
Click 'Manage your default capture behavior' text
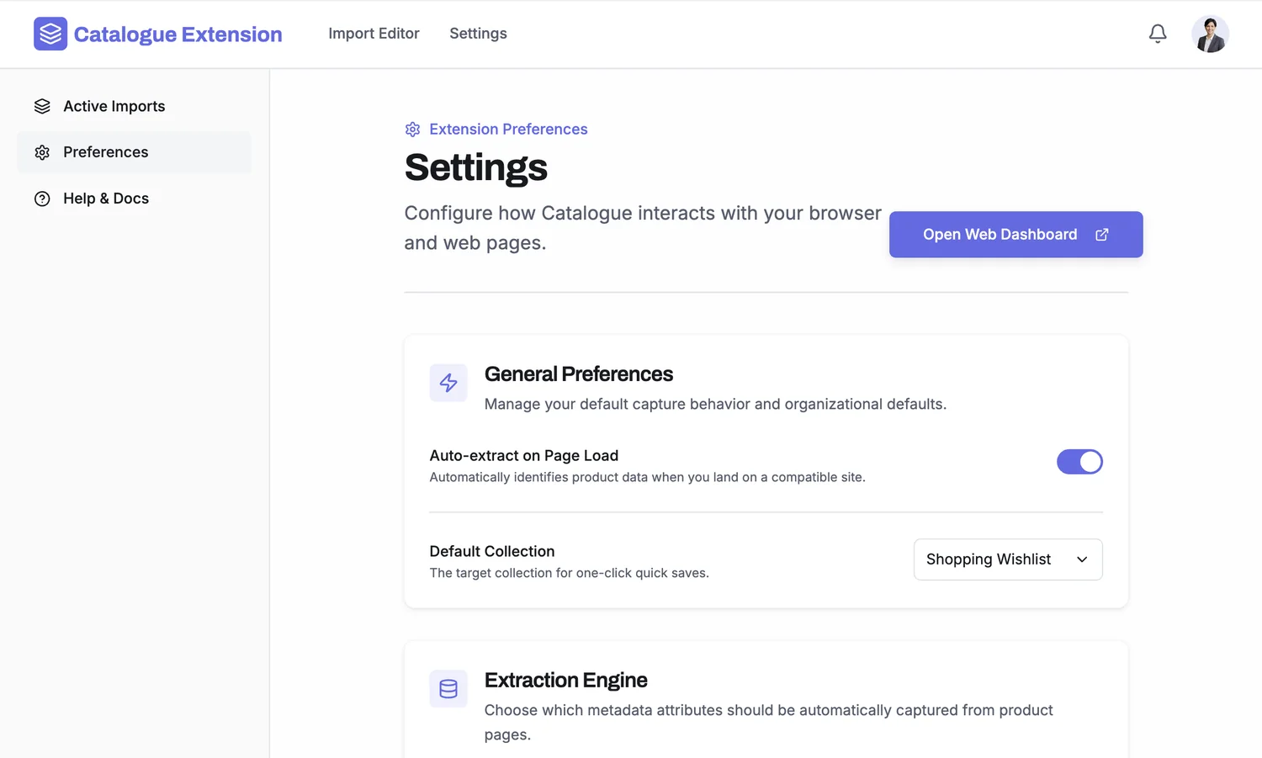click(715, 404)
